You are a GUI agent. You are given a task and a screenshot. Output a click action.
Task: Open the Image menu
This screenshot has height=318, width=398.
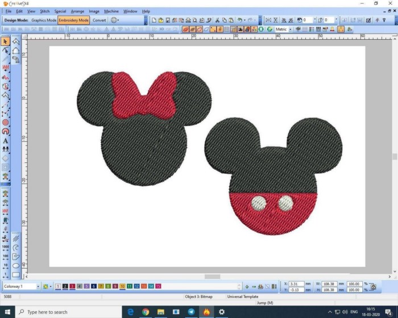point(94,11)
